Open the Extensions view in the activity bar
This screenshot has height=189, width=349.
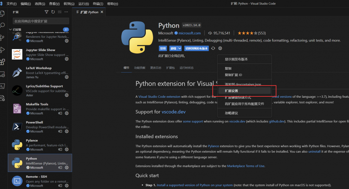(2, 62)
